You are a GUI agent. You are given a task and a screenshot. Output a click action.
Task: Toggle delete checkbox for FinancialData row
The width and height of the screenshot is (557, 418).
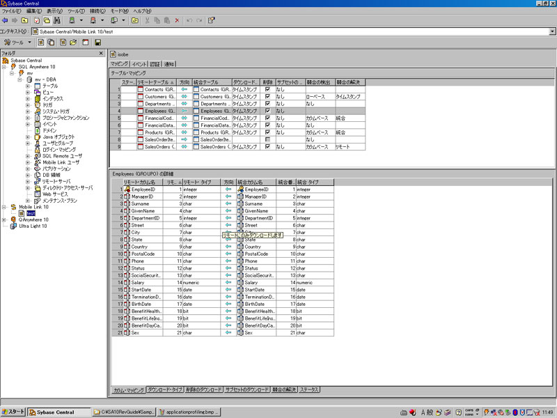coord(267,125)
